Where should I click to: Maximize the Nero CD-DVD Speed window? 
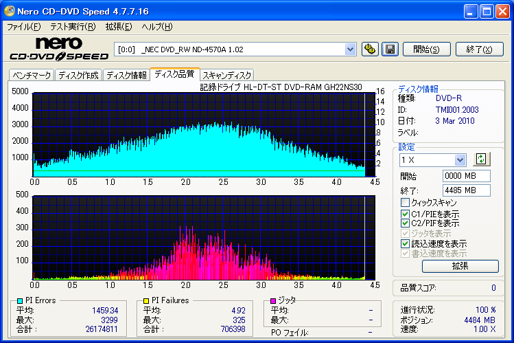point(487,12)
